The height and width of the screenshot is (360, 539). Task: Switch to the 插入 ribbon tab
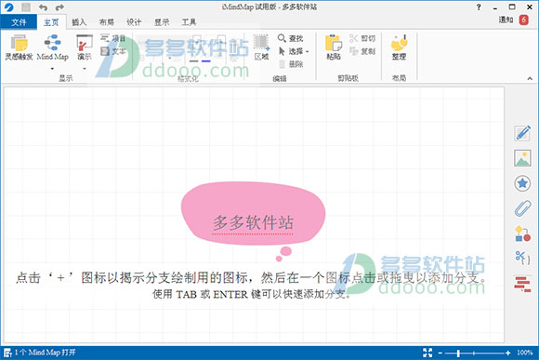tap(79, 22)
